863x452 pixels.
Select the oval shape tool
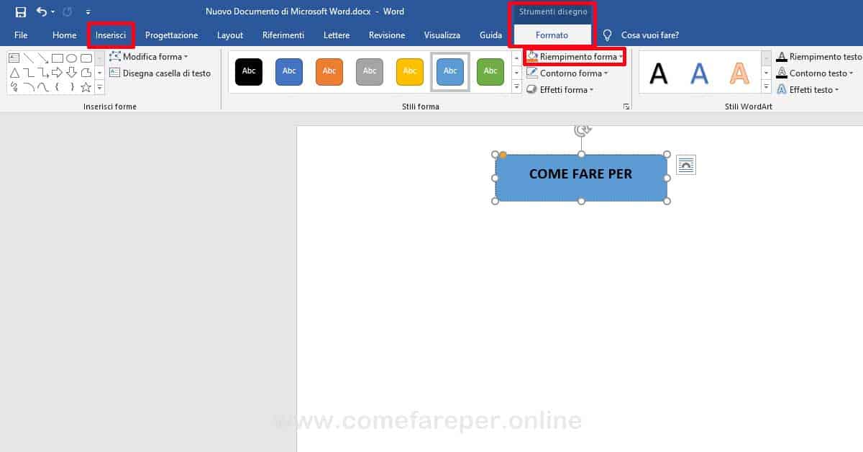[x=72, y=58]
